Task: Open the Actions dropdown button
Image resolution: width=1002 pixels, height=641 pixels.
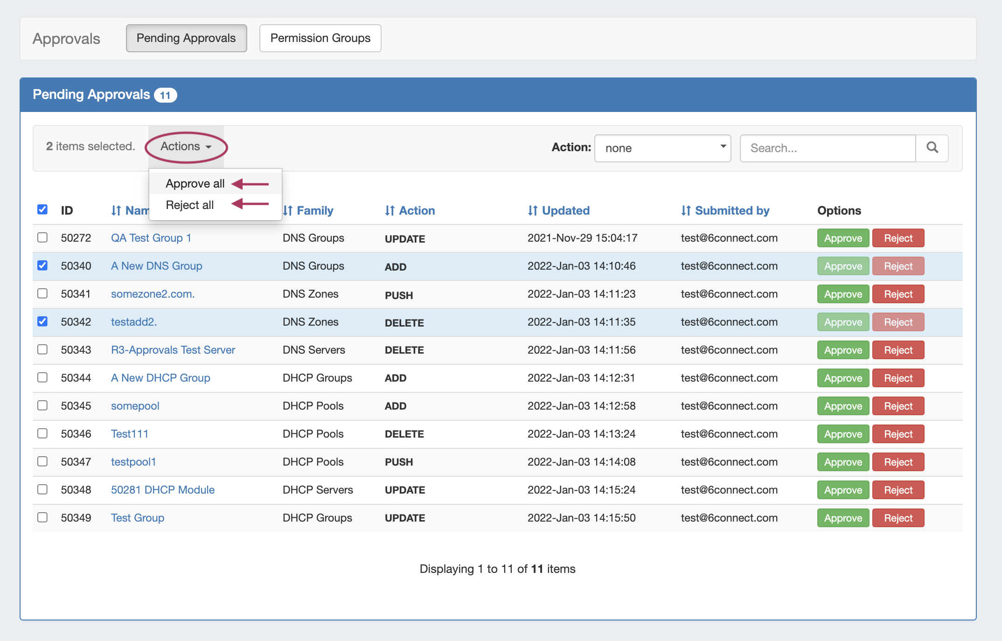Action: 186,146
